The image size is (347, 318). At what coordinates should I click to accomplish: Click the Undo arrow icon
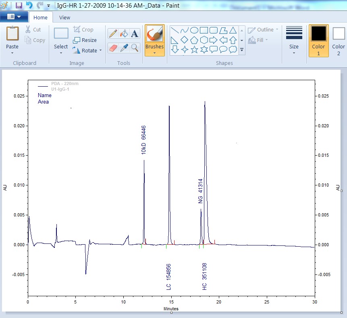pos(29,5)
